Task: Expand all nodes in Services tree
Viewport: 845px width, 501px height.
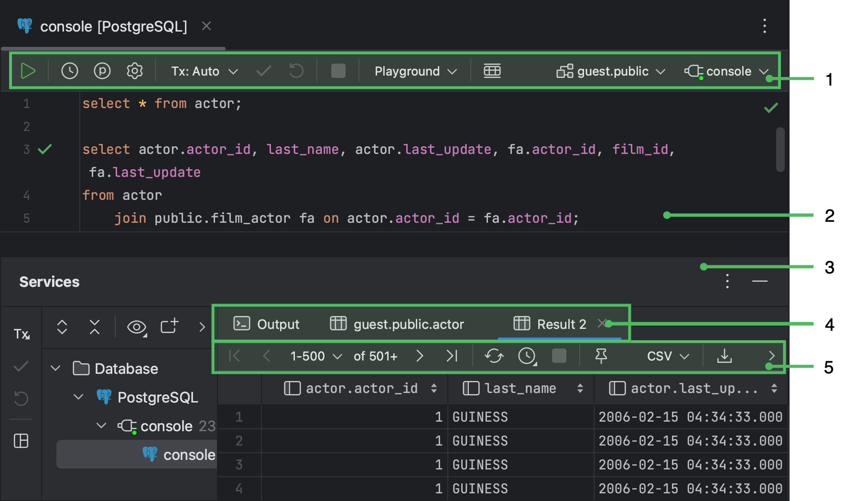Action: pyautogui.click(x=62, y=327)
